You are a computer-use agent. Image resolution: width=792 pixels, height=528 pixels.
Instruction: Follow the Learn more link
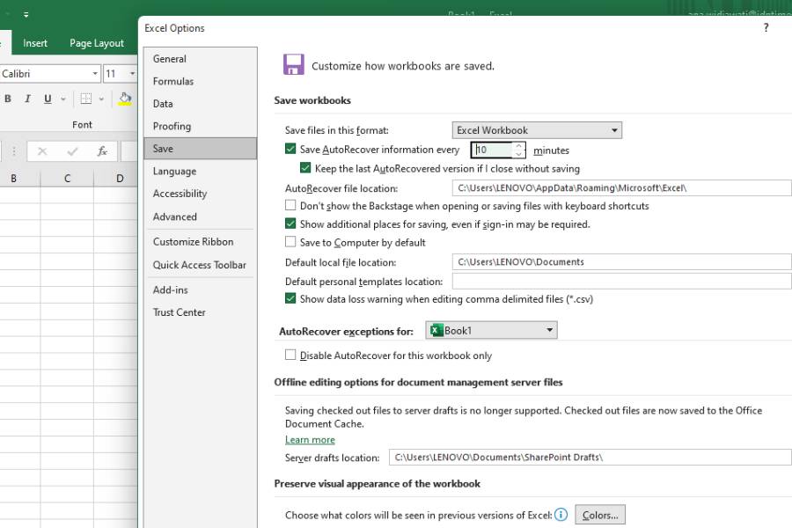pos(310,440)
